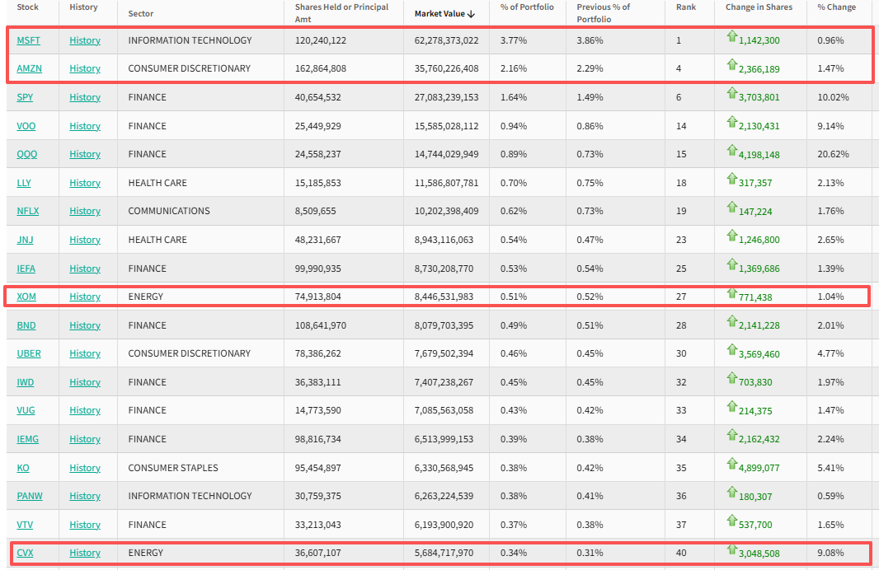Click the Change in Shares header
879x570 pixels.
(x=759, y=7)
